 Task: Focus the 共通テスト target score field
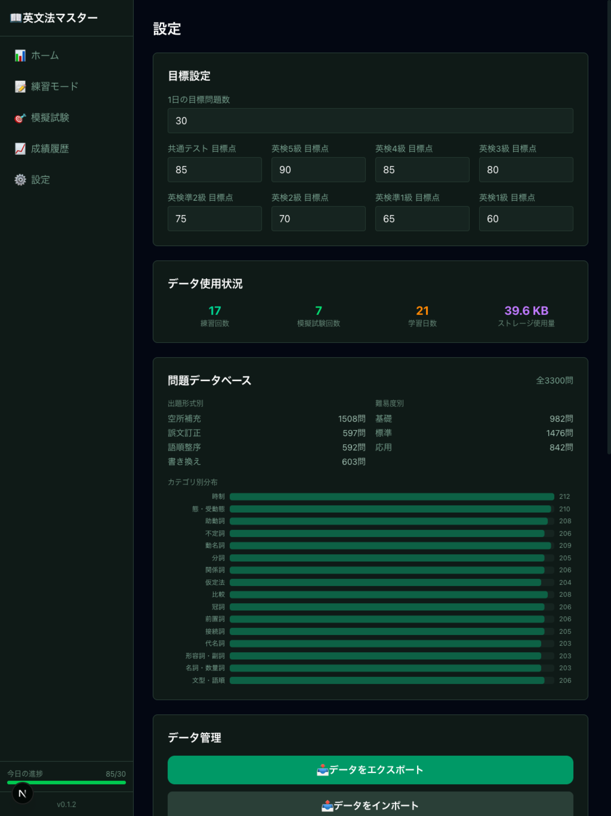click(x=215, y=170)
